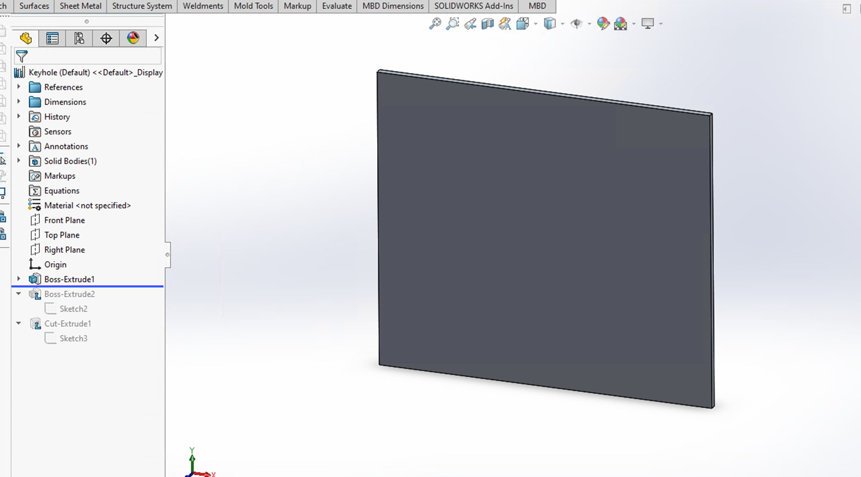Switch to the Sheet Metal tab

pos(80,6)
